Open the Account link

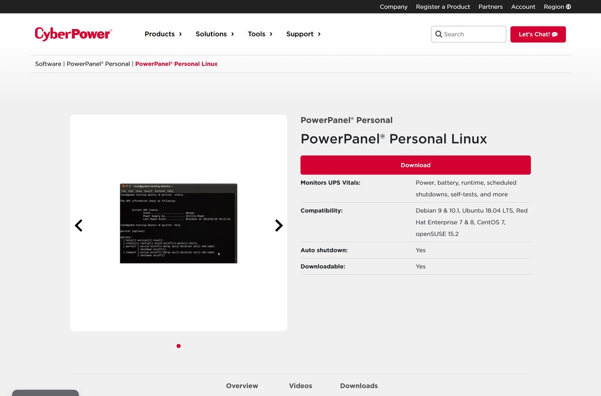[x=523, y=6]
